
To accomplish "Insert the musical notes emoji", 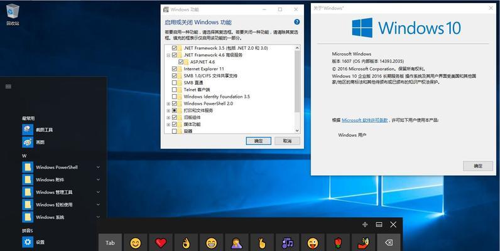I will (287, 243).
